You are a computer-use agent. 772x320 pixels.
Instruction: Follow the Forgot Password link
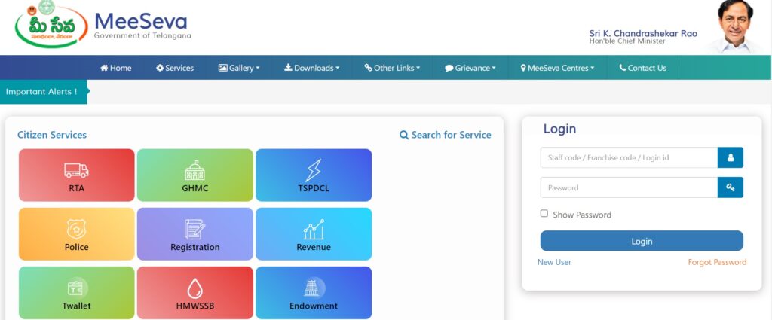pyautogui.click(x=717, y=262)
